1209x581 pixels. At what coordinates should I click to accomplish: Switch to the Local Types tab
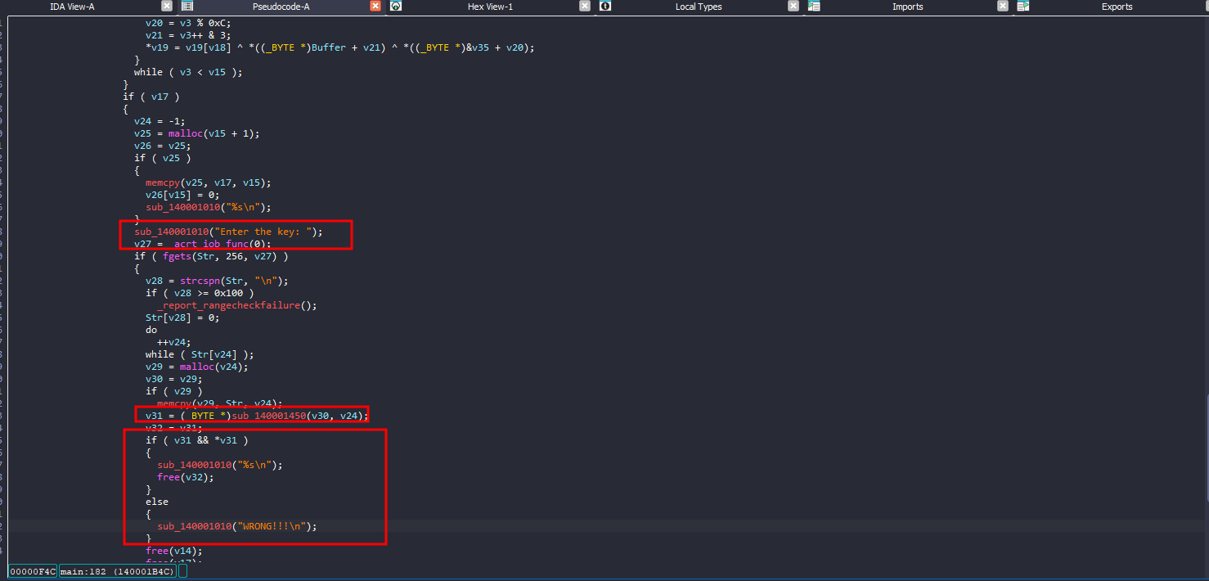tap(698, 7)
